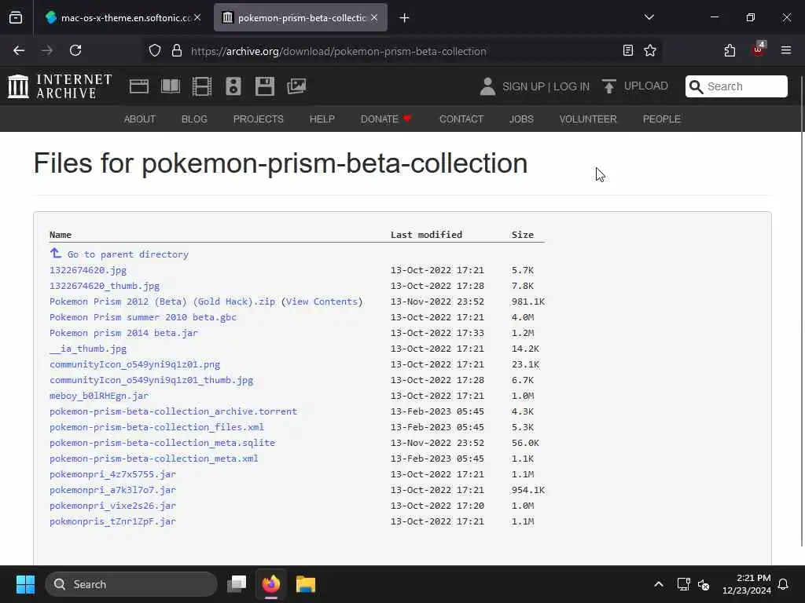This screenshot has width=805, height=603.
Task: Open the Video film icon
Action: pyautogui.click(x=202, y=86)
